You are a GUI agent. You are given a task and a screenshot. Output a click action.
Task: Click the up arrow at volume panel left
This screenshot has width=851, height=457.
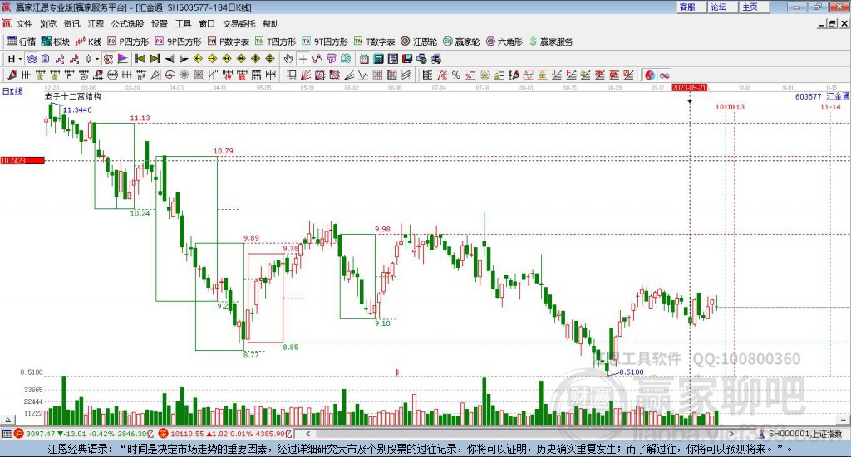(x=7, y=420)
